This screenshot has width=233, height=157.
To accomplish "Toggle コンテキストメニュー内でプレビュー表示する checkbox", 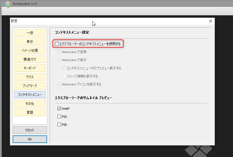I will 64,68.
